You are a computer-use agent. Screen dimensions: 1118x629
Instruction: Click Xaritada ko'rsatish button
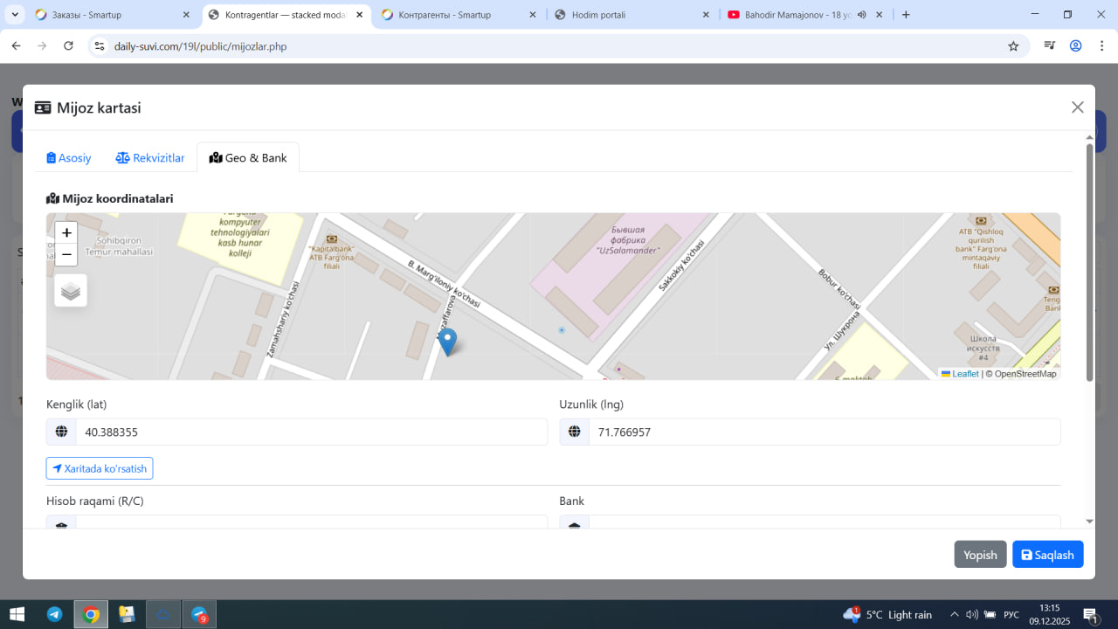pyautogui.click(x=100, y=469)
